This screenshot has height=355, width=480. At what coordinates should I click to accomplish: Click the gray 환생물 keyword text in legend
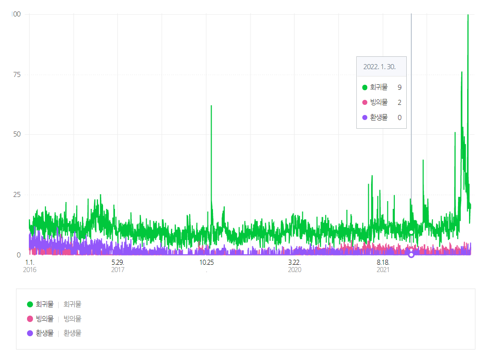tap(72, 333)
